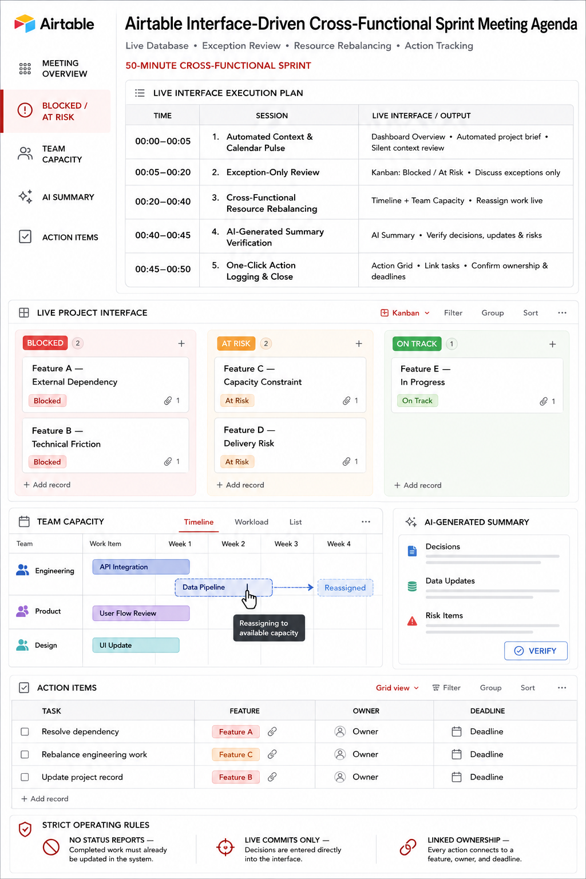The image size is (586, 879).
Task: Open Group options in Action Items
Action: [x=490, y=687]
